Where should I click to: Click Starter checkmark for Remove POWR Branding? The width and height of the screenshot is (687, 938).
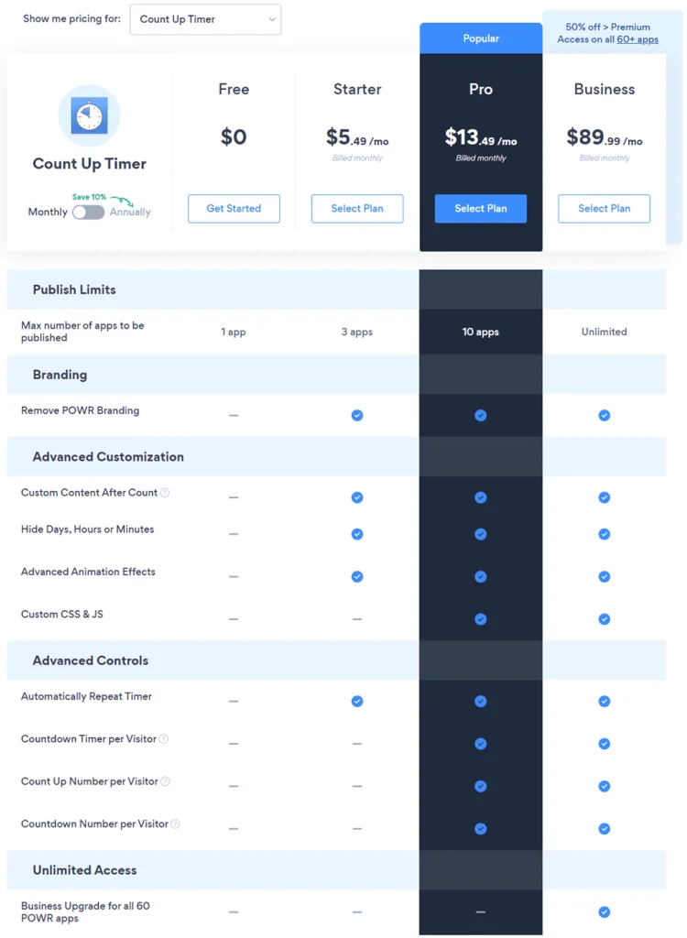click(x=357, y=415)
